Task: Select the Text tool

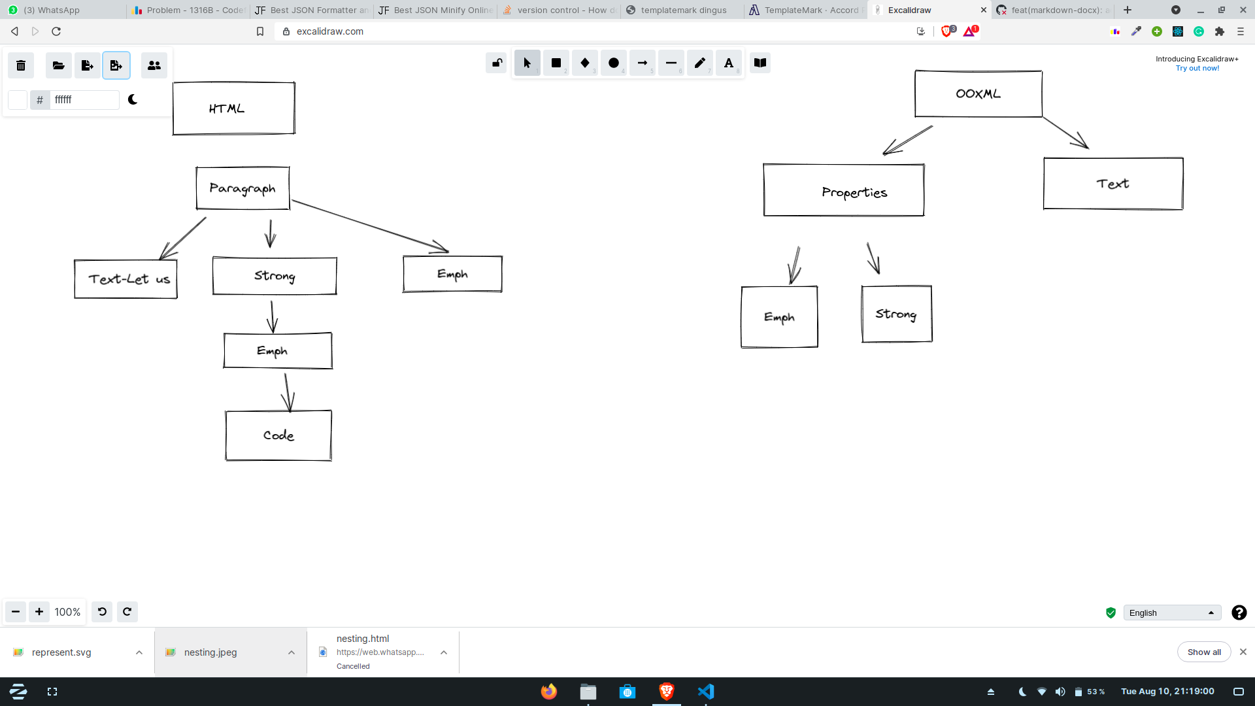Action: click(x=728, y=63)
